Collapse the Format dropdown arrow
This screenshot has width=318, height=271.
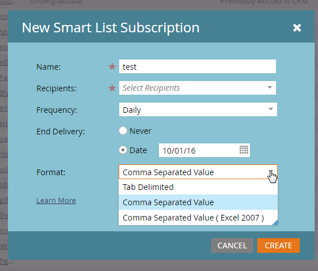(271, 172)
